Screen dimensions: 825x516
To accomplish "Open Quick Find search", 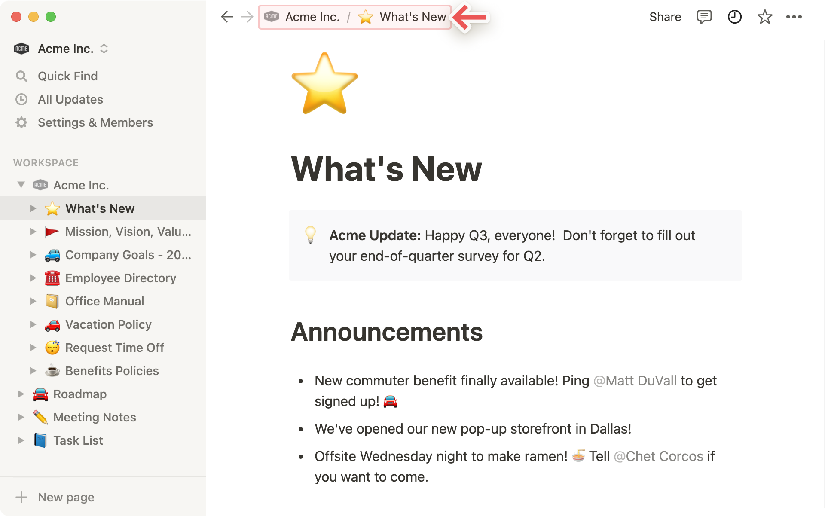I will click(x=67, y=76).
